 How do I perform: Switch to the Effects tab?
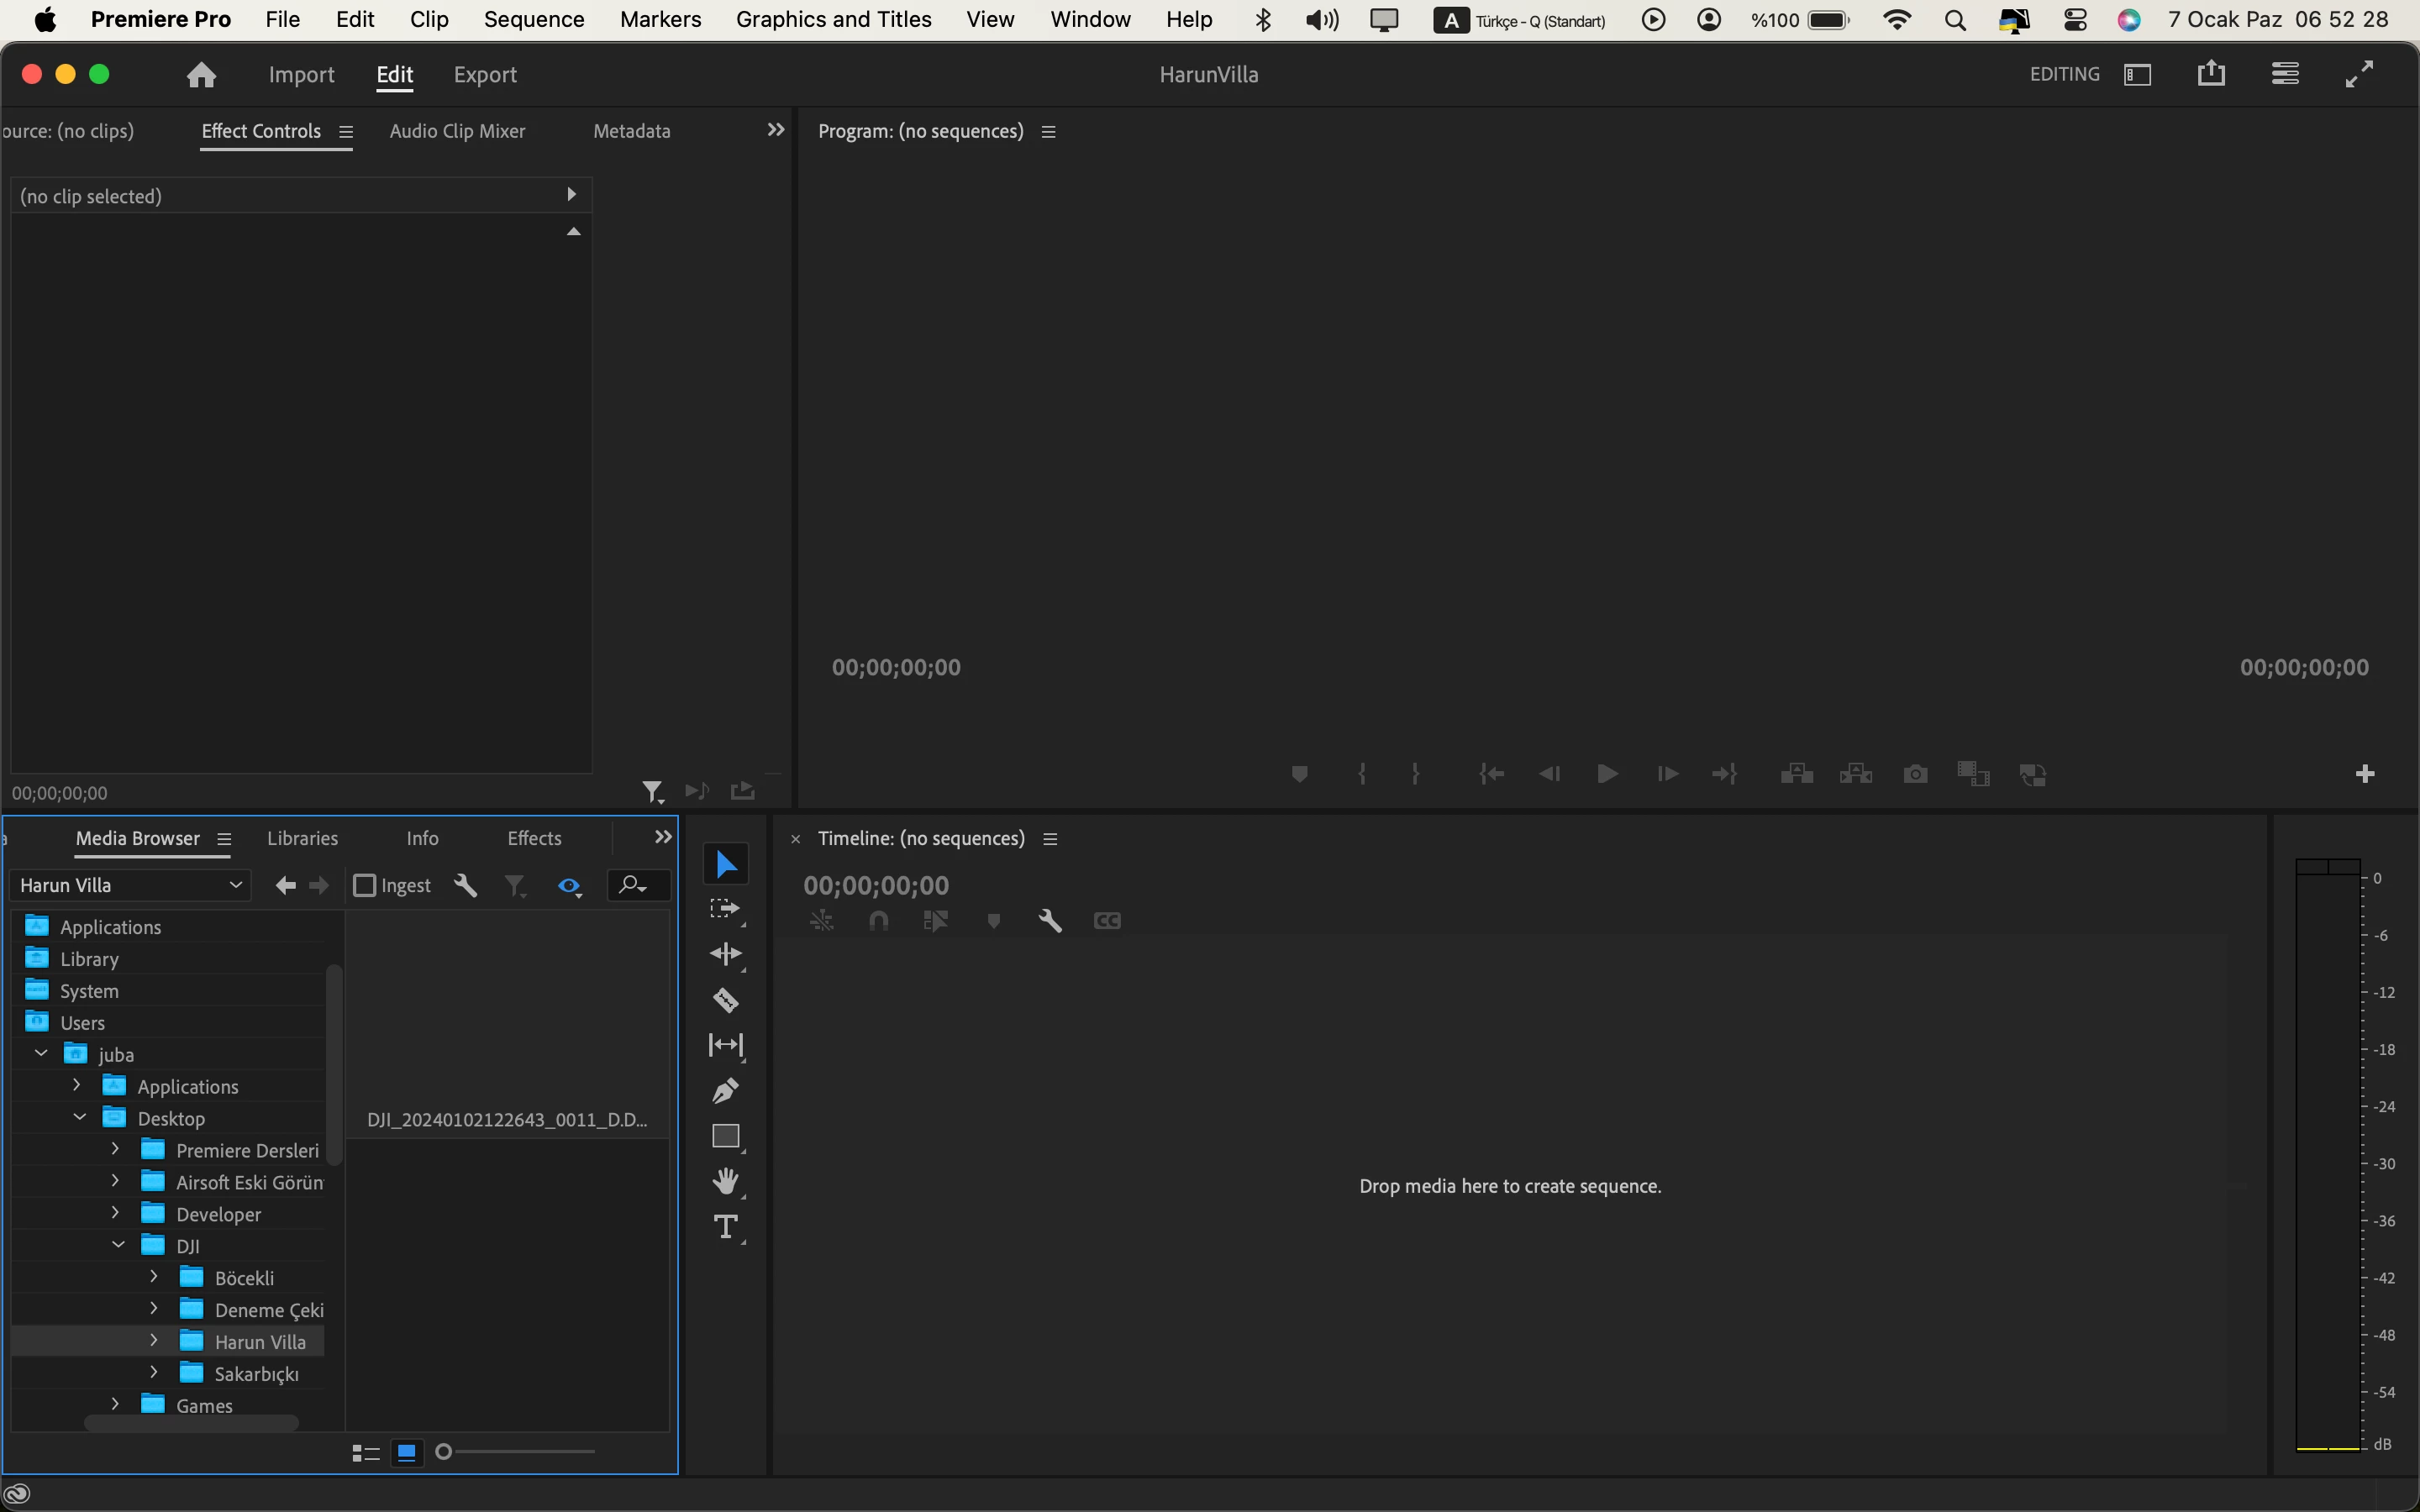[534, 838]
